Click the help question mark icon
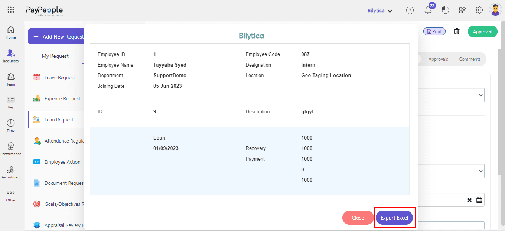The image size is (505, 231). 410,10
